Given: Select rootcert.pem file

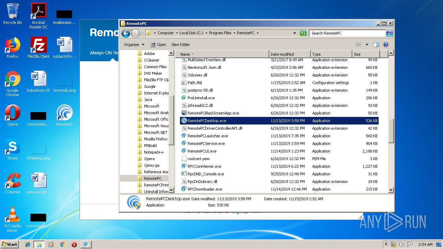Looking at the screenshot, I should point(198,159).
